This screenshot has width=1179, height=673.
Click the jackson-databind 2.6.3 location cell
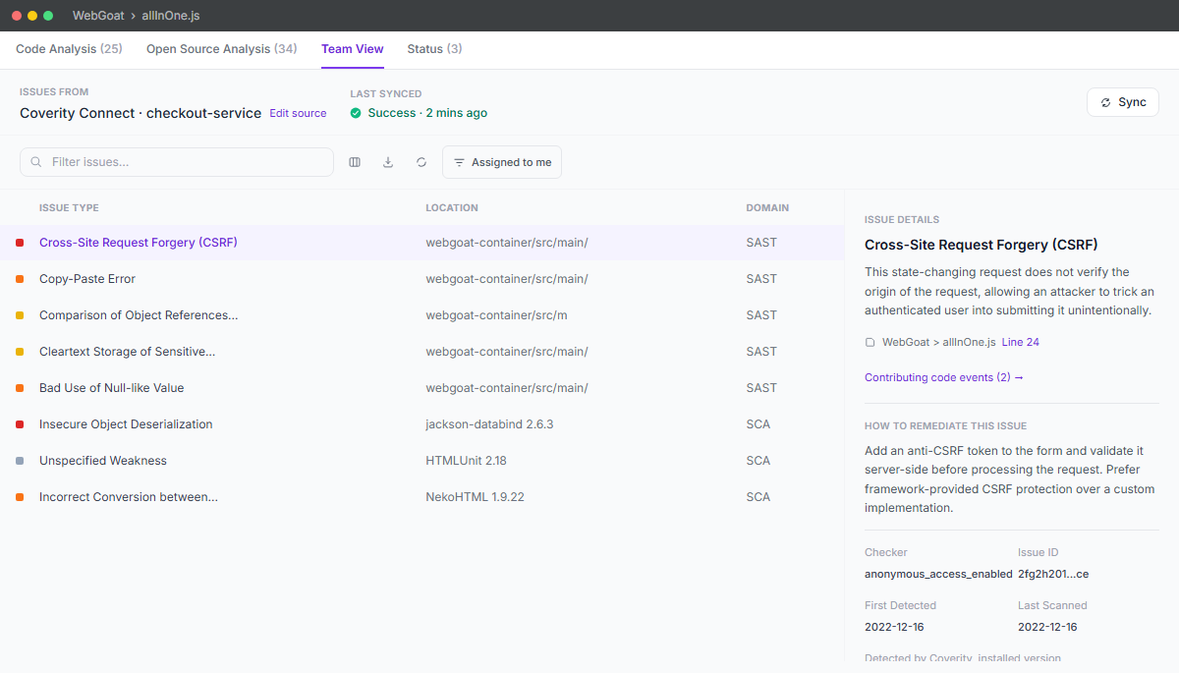pyautogui.click(x=489, y=424)
